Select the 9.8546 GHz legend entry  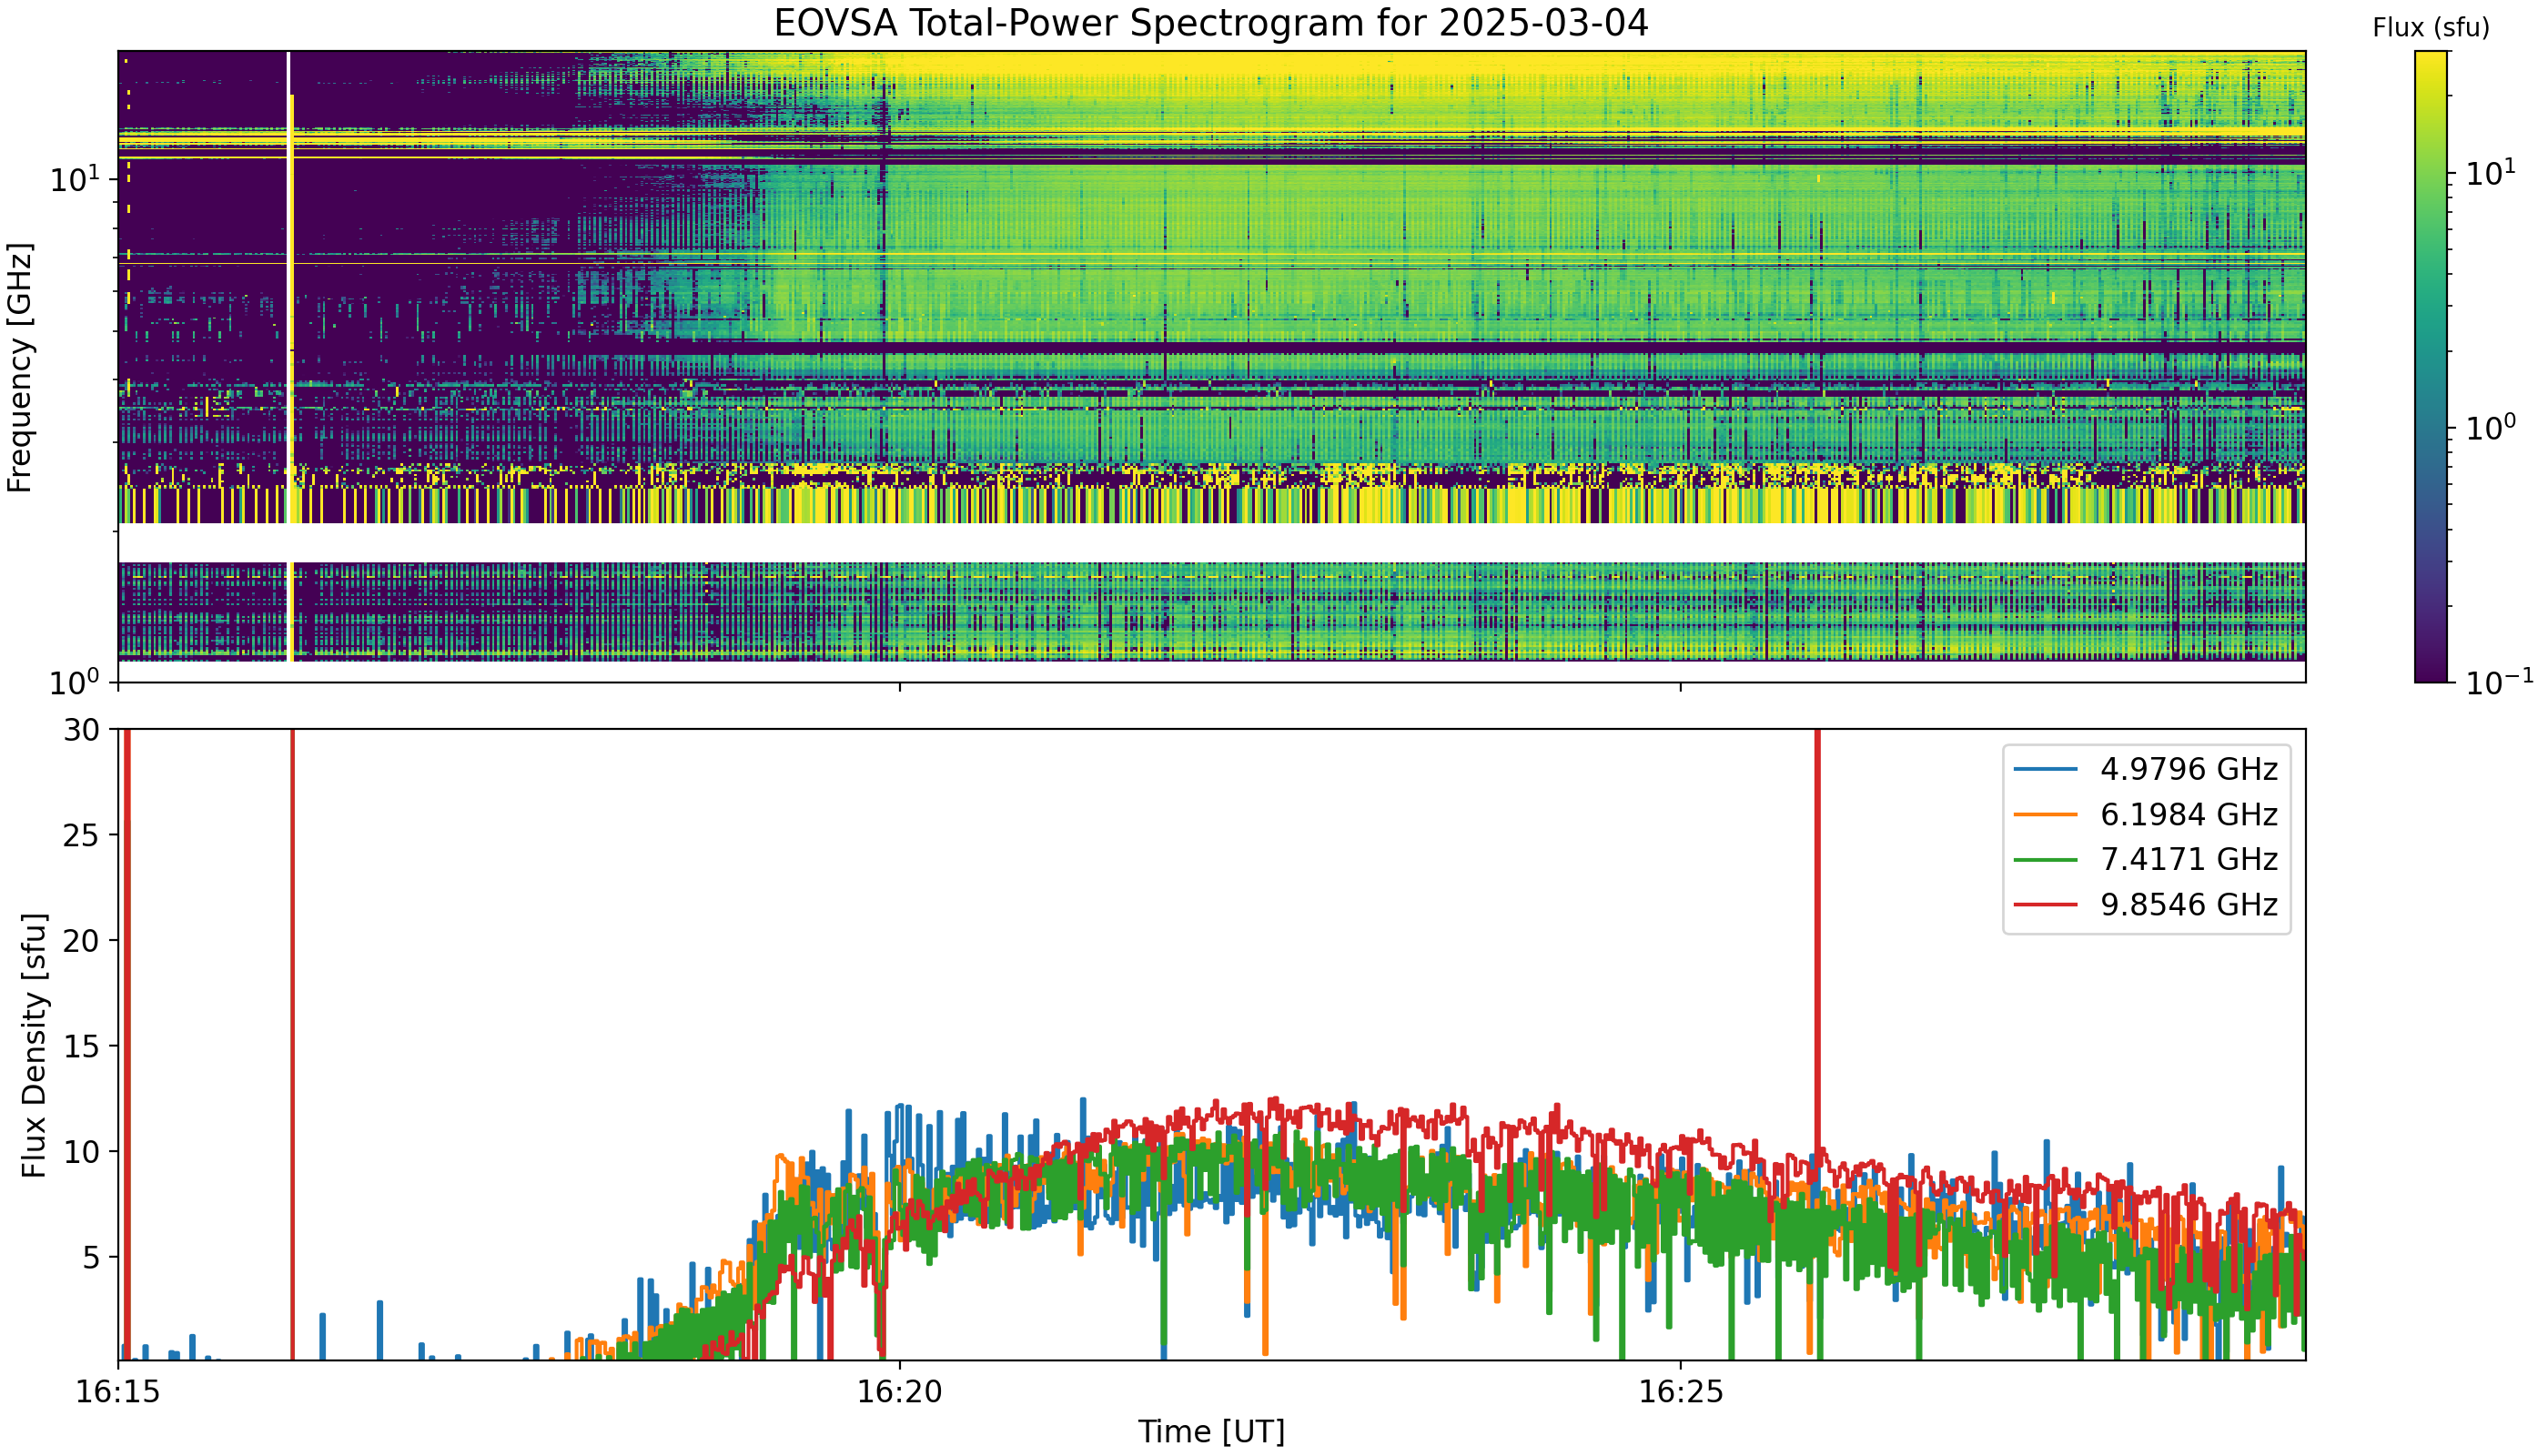coord(2147,904)
